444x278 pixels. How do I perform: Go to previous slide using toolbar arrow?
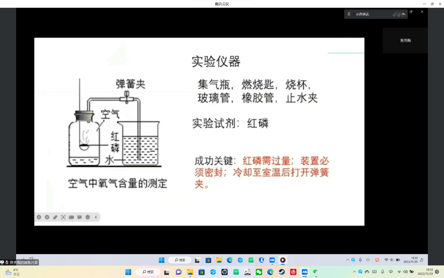tap(39, 217)
